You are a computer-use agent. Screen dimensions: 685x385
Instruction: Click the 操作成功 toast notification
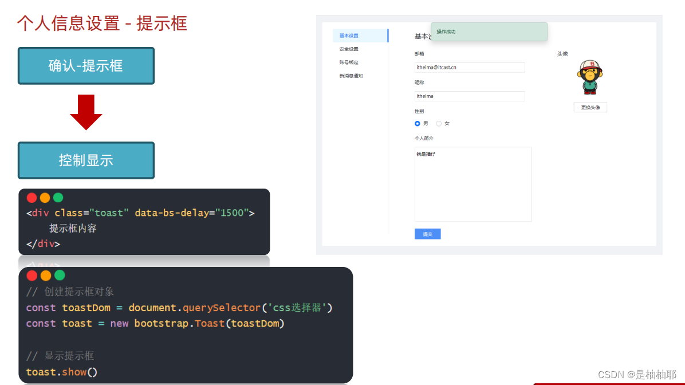coord(489,32)
